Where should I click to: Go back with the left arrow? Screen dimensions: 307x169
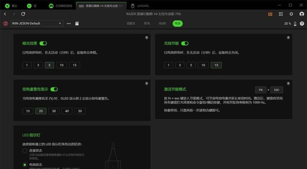tap(5, 14)
